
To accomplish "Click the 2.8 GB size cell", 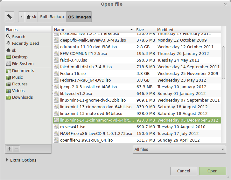I will point(143,47).
